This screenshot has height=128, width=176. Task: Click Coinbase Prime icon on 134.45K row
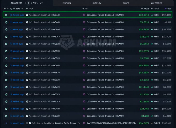(x=84, y=109)
